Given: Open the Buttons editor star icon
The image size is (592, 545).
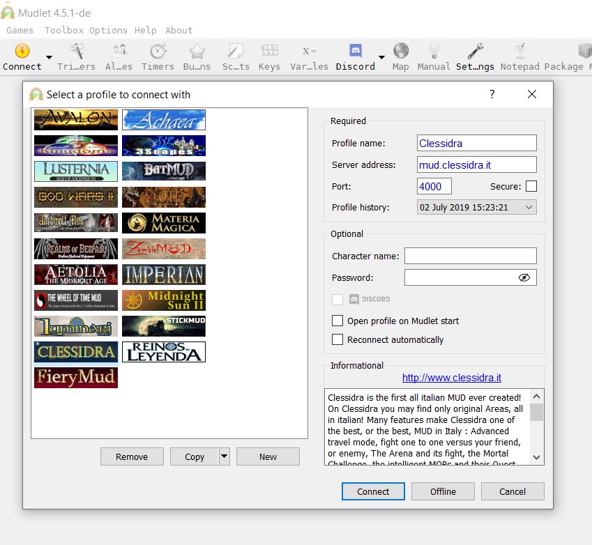Looking at the screenshot, I should 197,51.
